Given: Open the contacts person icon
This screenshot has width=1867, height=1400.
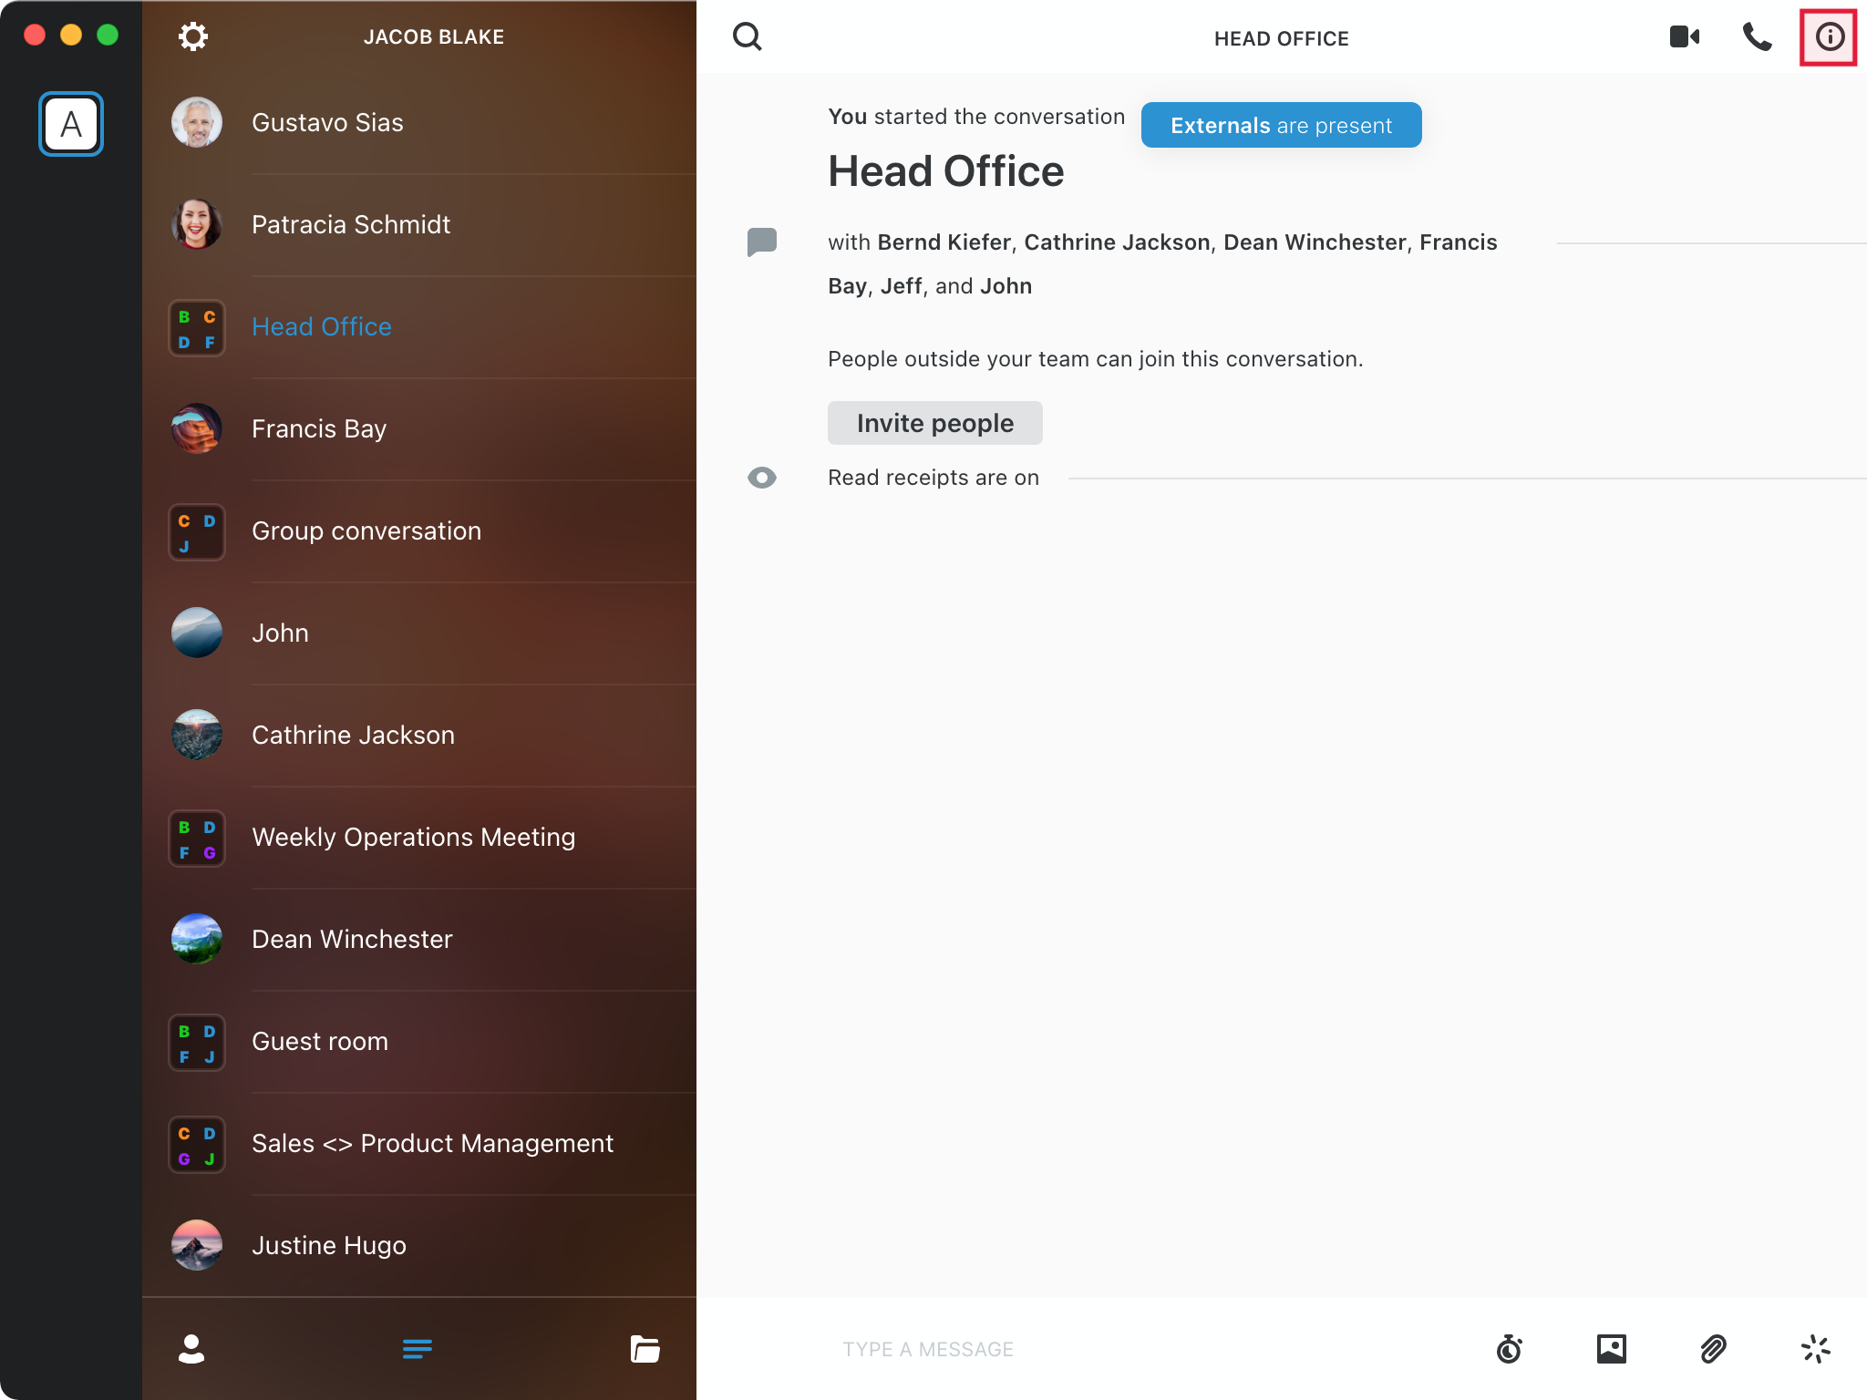Looking at the screenshot, I should 191,1349.
